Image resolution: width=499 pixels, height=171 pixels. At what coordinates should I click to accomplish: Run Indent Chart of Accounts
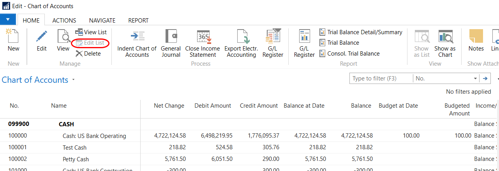click(137, 37)
